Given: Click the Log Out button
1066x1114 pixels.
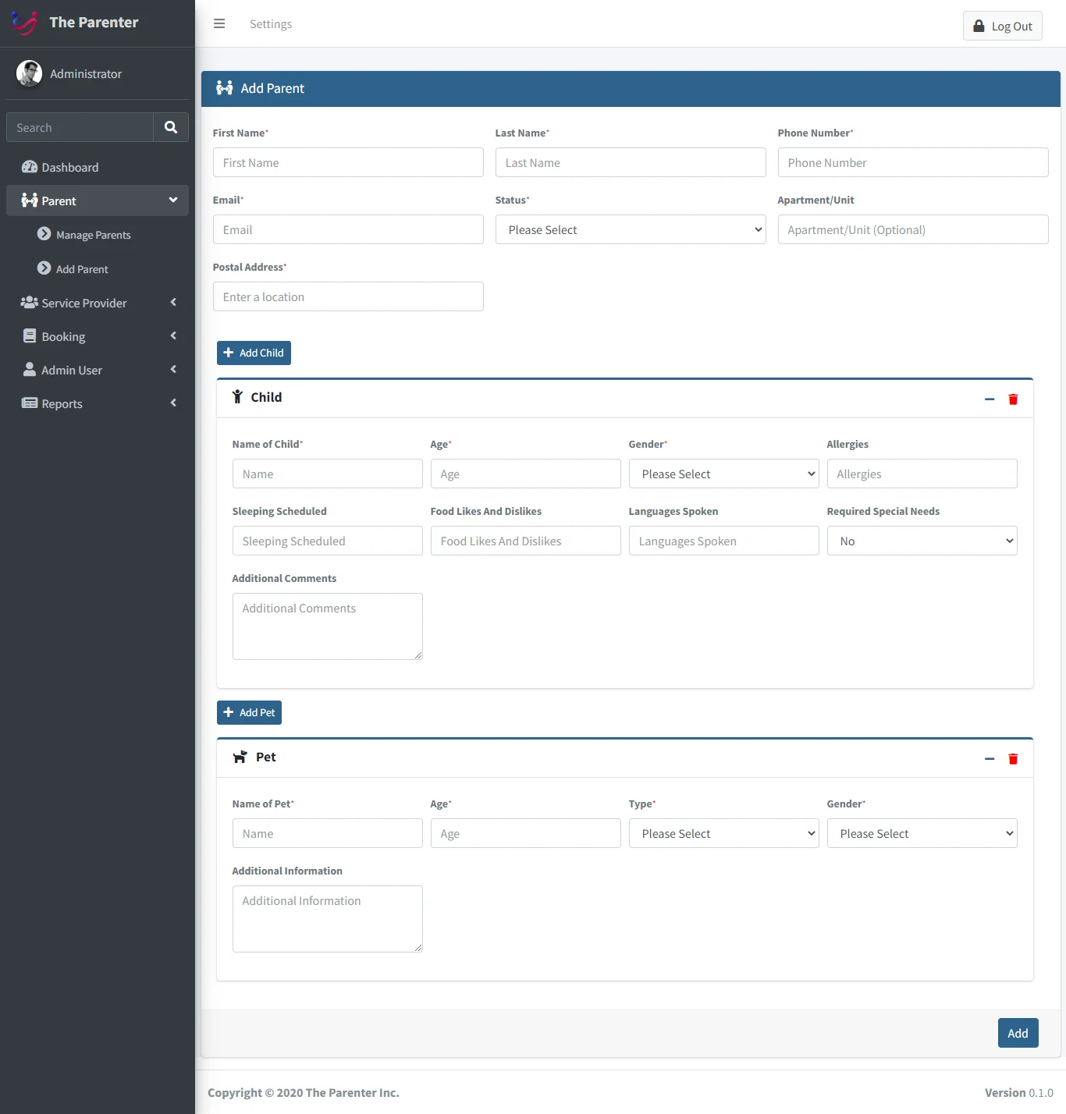Looking at the screenshot, I should pyautogui.click(x=1002, y=26).
